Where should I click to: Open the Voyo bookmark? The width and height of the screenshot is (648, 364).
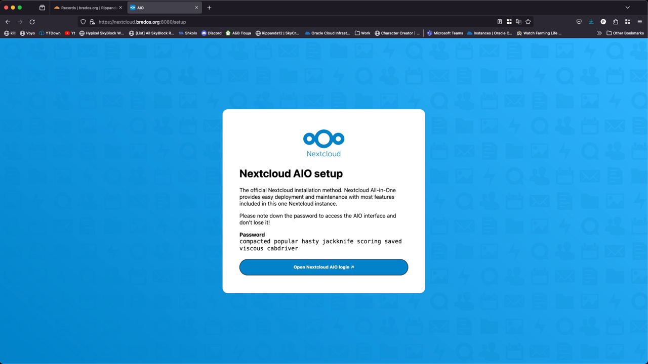27,33
